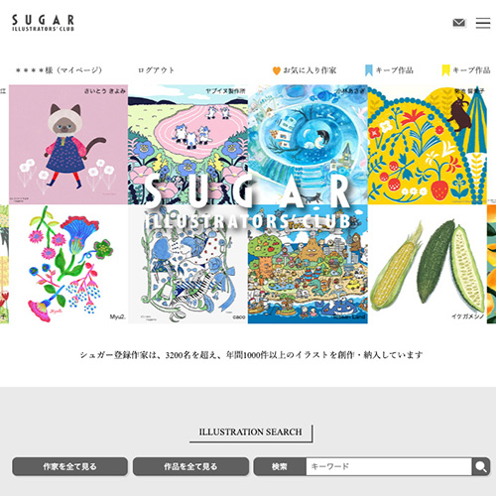Open the blue swirl night sky illustration
Viewport: 496px width, 496px height.
tap(308, 145)
